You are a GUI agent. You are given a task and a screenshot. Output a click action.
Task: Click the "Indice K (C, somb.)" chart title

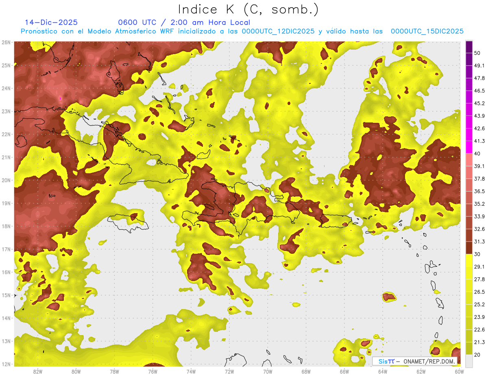[x=248, y=9]
